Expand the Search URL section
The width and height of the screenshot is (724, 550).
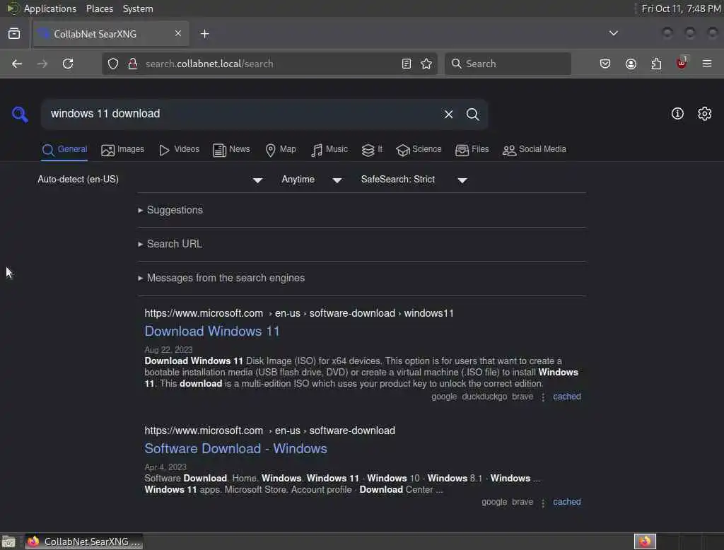170,244
